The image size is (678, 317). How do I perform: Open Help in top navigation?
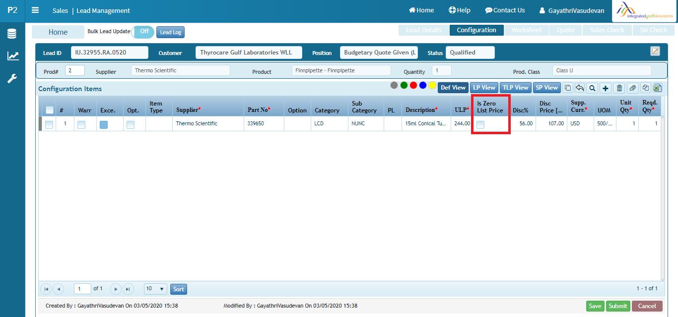click(x=459, y=10)
